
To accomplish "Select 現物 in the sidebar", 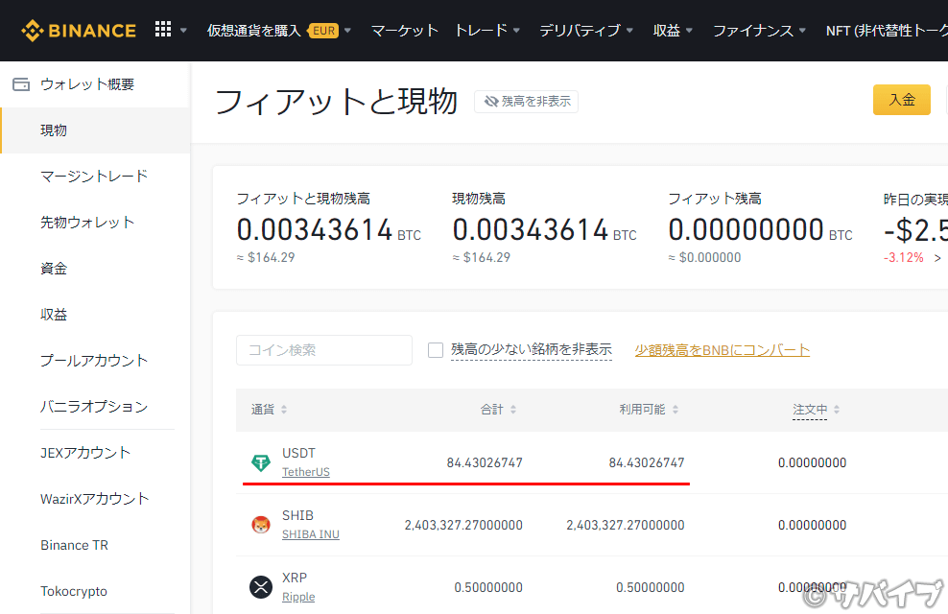I will coord(95,130).
